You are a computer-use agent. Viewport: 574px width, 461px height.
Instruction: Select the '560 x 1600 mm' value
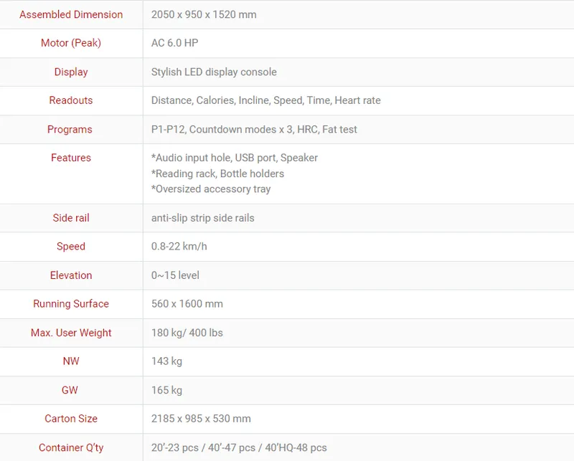pos(187,304)
